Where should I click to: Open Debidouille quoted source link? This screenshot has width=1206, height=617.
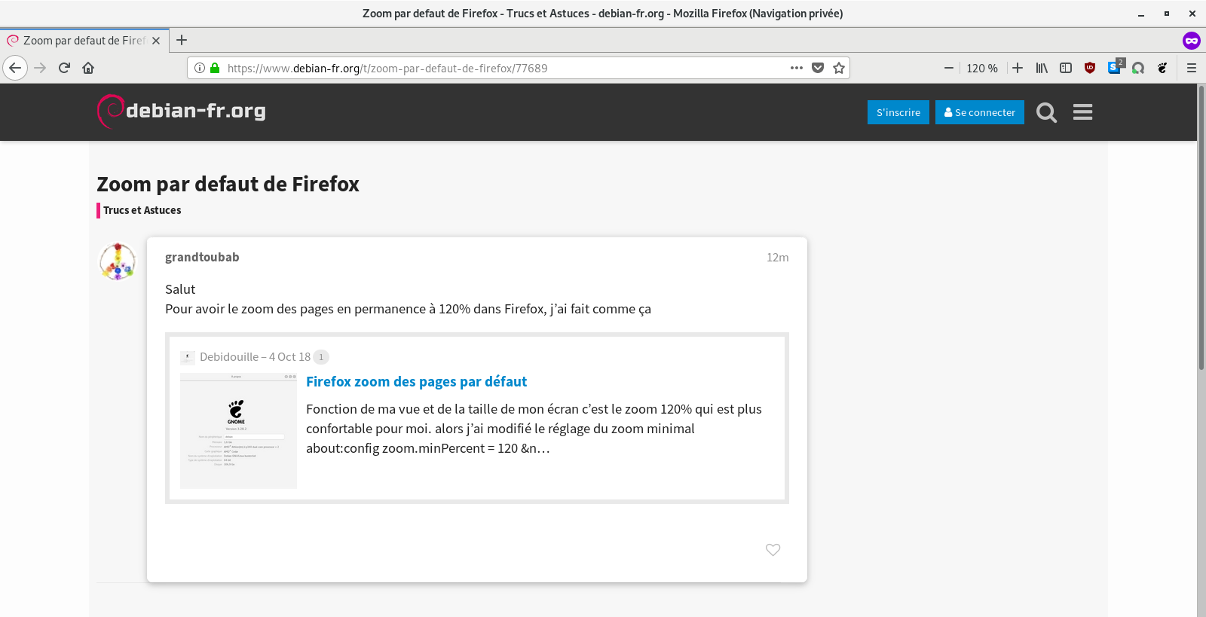click(255, 357)
